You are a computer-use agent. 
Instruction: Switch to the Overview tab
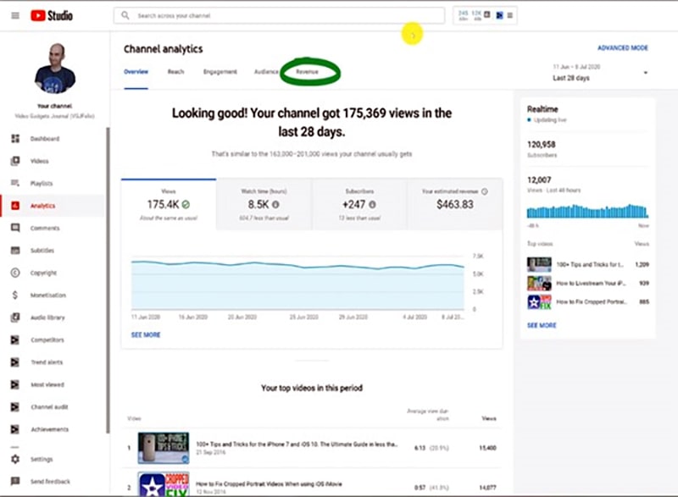click(x=136, y=72)
